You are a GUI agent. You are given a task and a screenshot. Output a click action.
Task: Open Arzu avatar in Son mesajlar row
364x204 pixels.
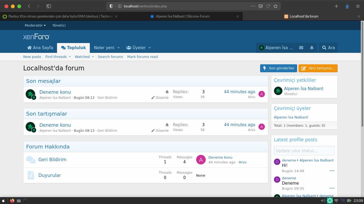[x=262, y=94]
